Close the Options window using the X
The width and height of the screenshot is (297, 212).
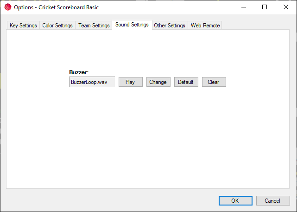point(286,7)
